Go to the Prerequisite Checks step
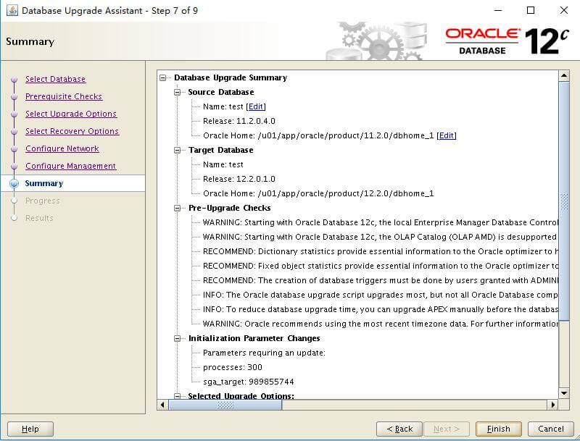This screenshot has width=580, height=441. [x=64, y=96]
